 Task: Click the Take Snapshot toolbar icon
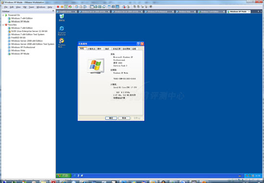pos(77,7)
